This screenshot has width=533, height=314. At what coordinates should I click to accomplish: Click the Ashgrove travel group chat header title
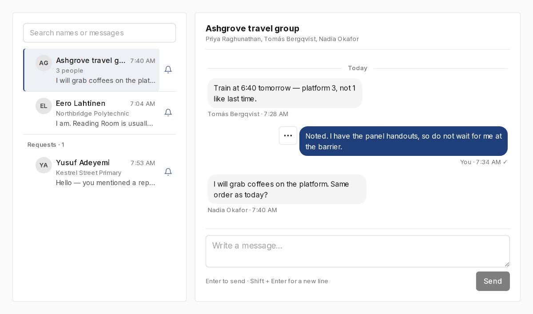(252, 28)
